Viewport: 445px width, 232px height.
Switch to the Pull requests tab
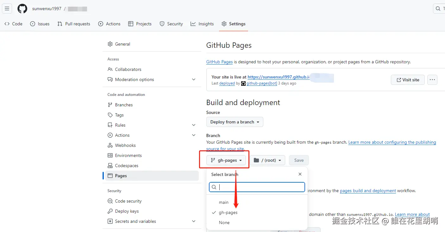pyautogui.click(x=74, y=24)
